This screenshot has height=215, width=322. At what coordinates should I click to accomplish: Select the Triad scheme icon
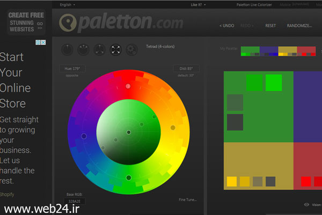point(99,49)
